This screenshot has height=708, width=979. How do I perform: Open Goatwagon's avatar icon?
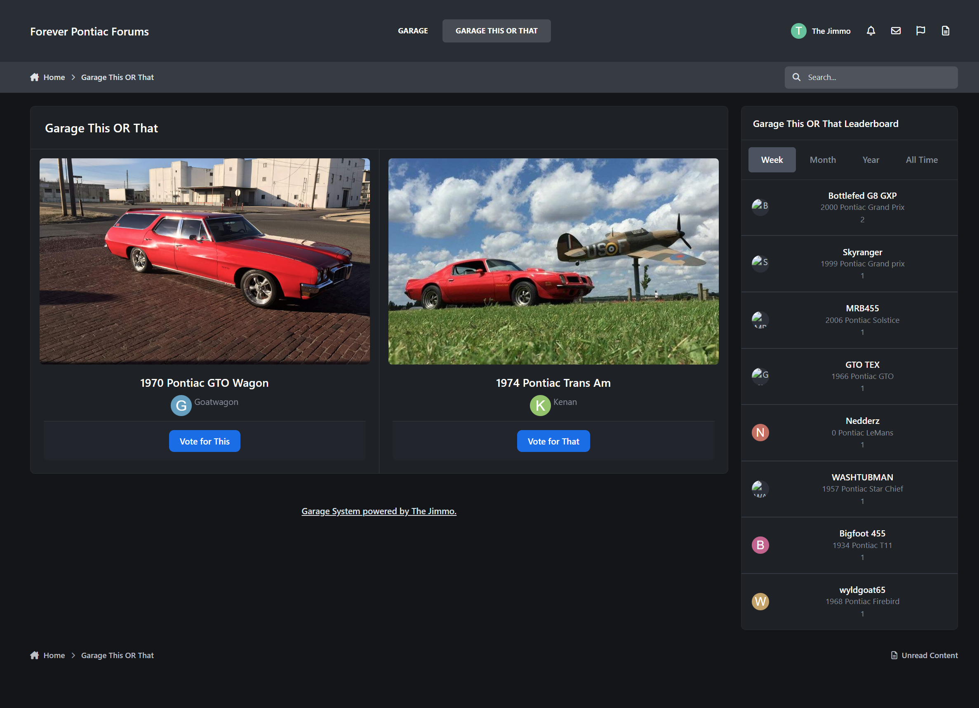coord(181,405)
